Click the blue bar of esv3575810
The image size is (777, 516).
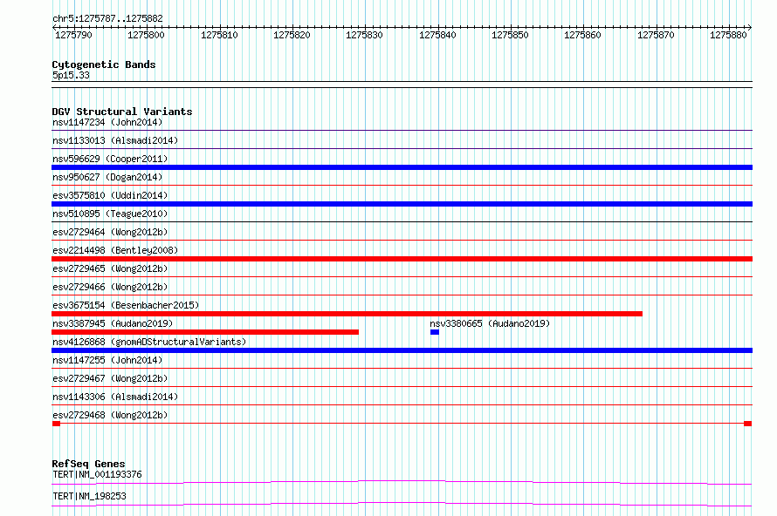point(402,204)
